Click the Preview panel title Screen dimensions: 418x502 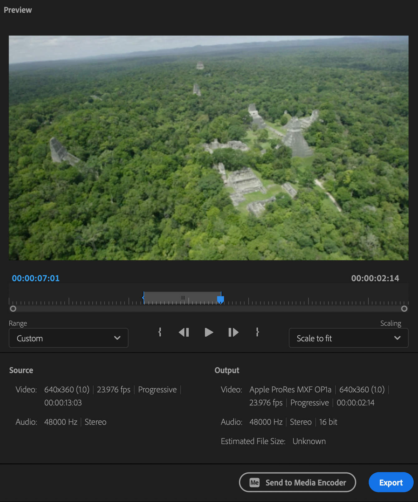click(18, 10)
